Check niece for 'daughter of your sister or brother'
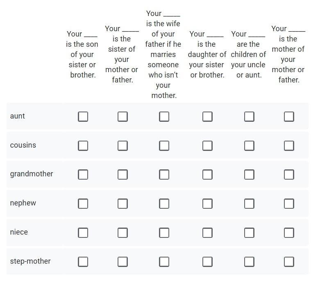 click(x=207, y=233)
